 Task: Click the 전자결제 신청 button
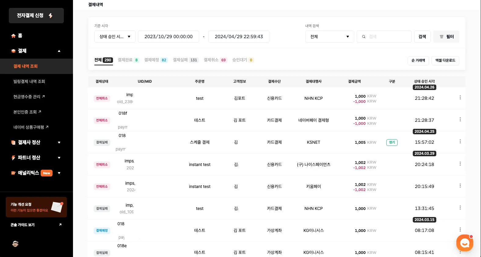coord(36,16)
